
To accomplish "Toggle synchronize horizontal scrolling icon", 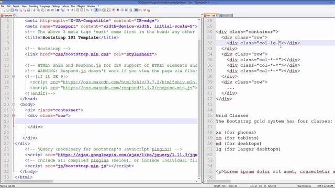I will [82, 10].
